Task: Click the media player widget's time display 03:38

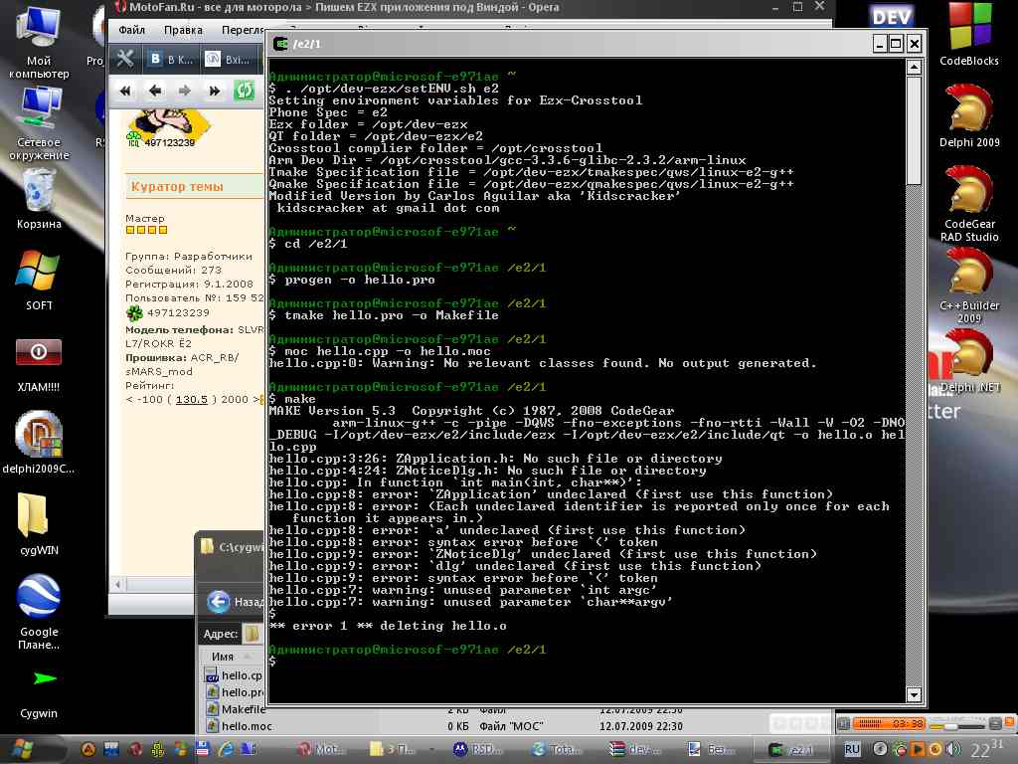Action: pos(908,723)
